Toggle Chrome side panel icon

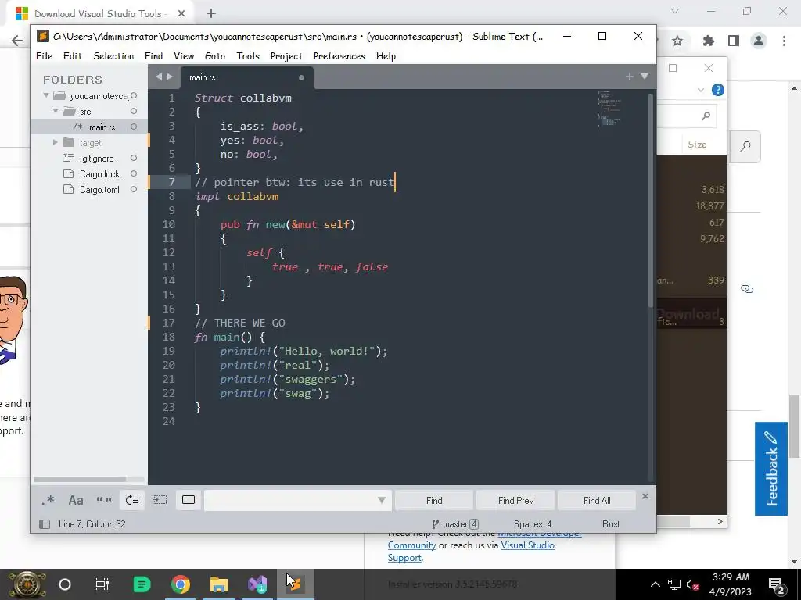click(734, 41)
